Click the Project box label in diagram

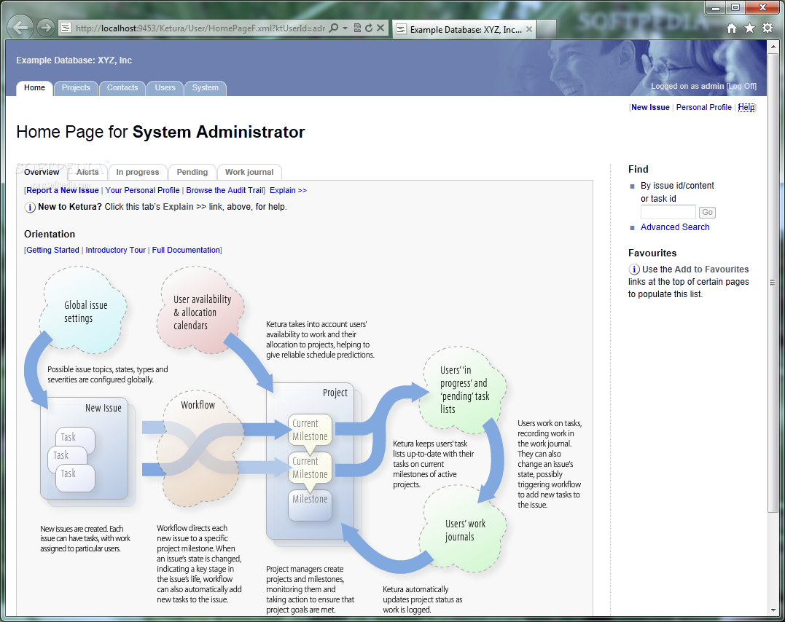pos(335,393)
